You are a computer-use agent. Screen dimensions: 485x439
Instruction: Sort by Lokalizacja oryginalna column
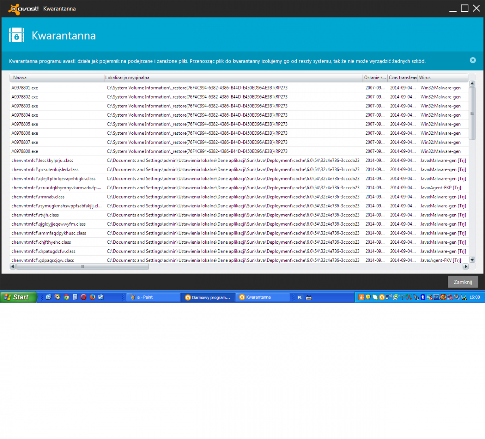click(x=233, y=77)
